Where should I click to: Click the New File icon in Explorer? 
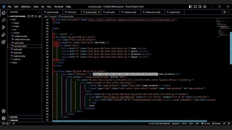pyautogui.click(x=29, y=16)
